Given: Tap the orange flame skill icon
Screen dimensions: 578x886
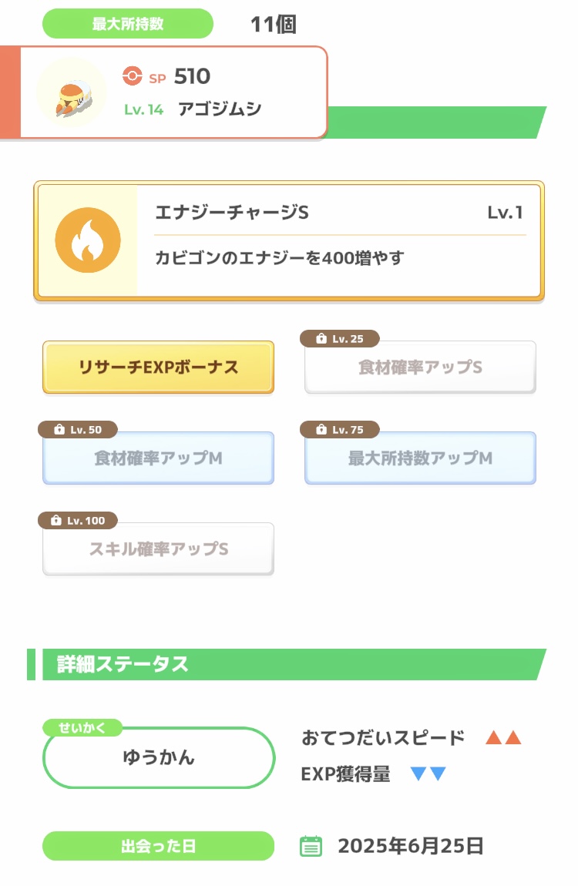Looking at the screenshot, I should (88, 240).
